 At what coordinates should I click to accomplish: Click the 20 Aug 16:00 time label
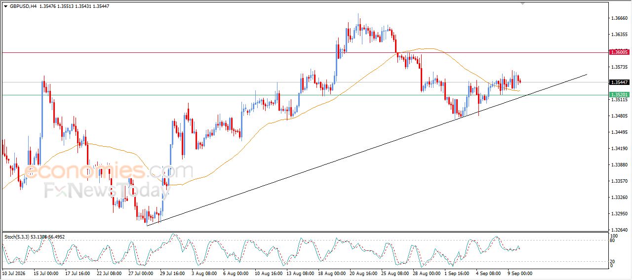pos(363,273)
